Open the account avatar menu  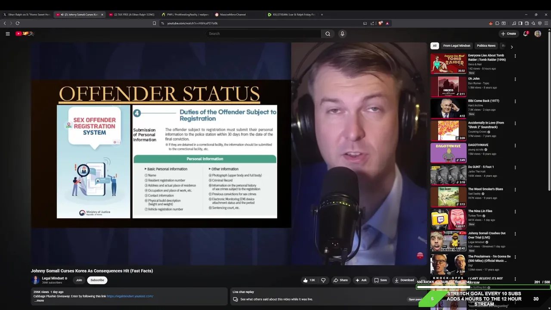538,34
